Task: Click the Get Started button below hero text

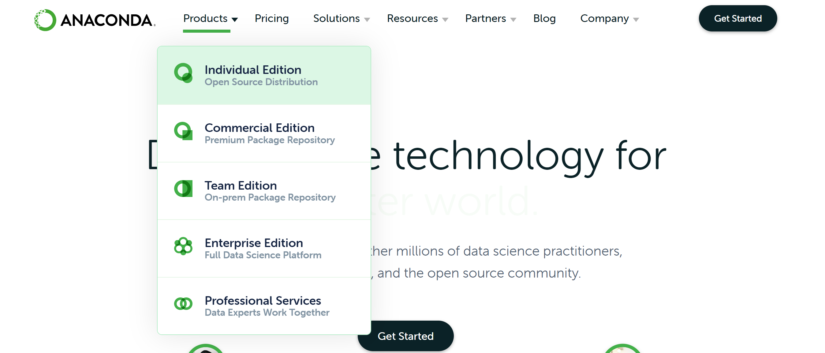Action: pyautogui.click(x=405, y=336)
